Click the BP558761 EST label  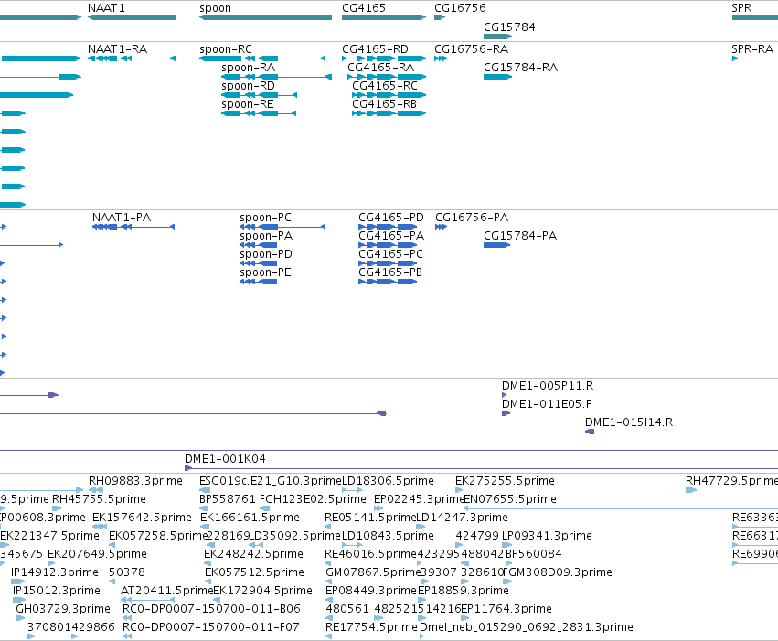click(x=228, y=499)
